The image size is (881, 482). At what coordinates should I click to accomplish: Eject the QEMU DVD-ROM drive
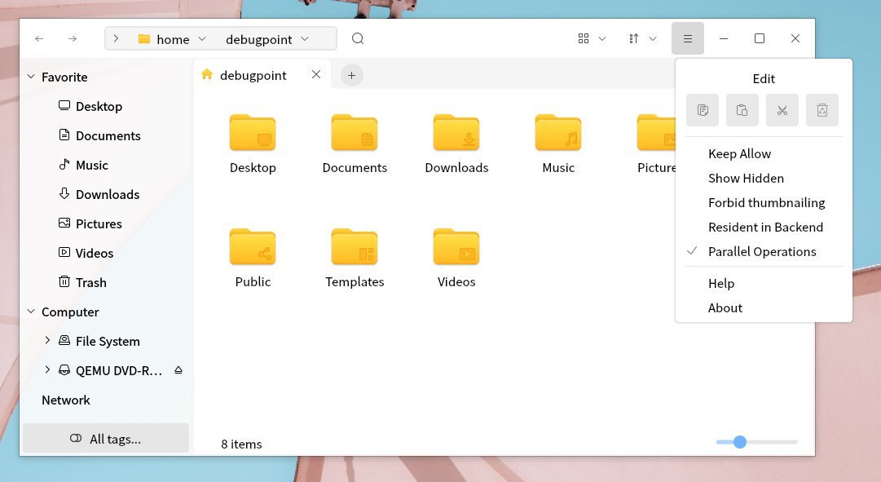[178, 370]
